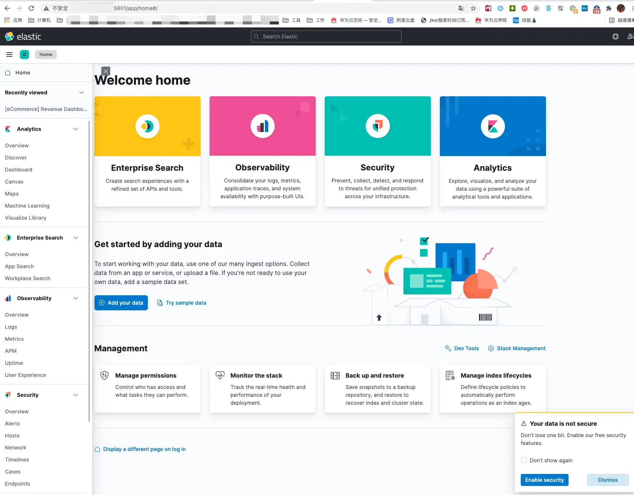Focus the Search Elastic input field
The height and width of the screenshot is (495, 634).
pyautogui.click(x=326, y=36)
